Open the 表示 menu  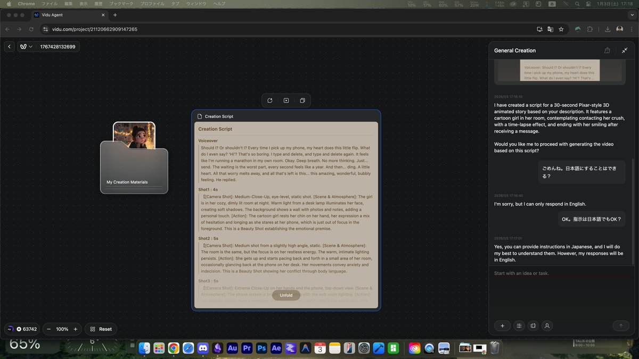tap(84, 4)
